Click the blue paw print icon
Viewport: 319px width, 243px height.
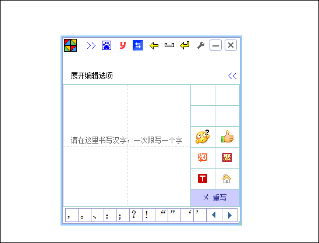107,45
